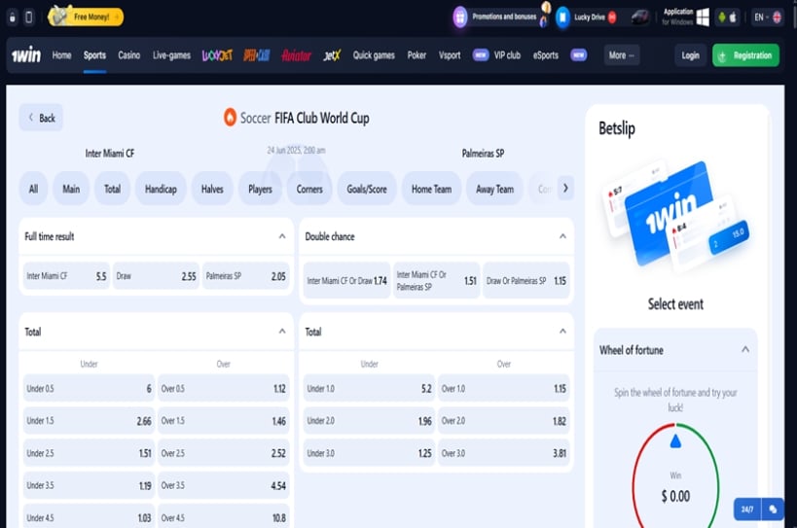
Task: Click the green Registration button
Action: pyautogui.click(x=745, y=55)
